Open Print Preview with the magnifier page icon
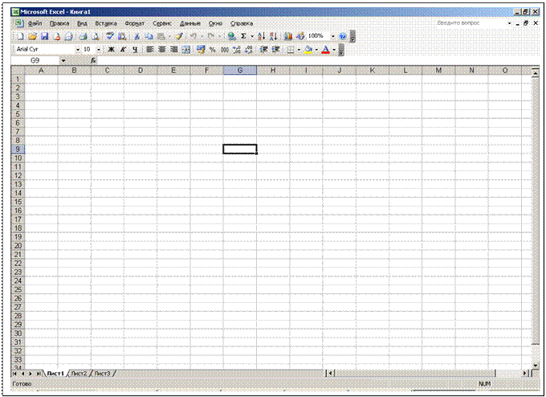 click(95, 36)
